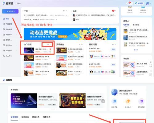154x123 pixels.
Task: Click the headset icon for 咨询中心
Action: coord(4,50)
